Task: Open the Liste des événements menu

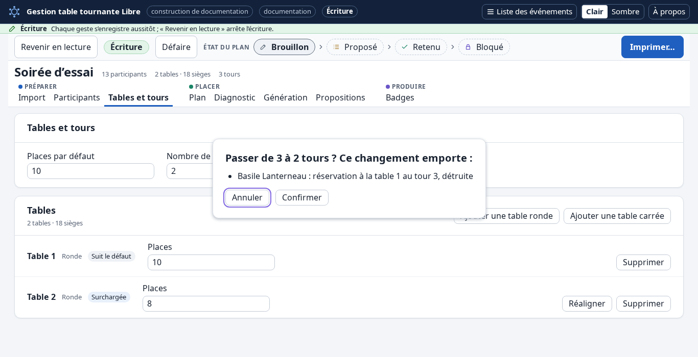Action: (529, 12)
